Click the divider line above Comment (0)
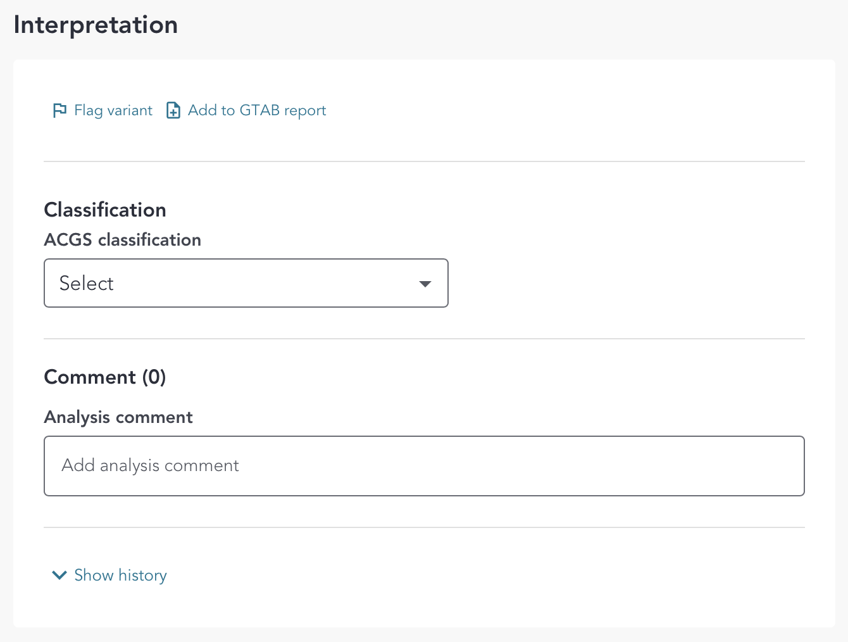 [x=424, y=339]
